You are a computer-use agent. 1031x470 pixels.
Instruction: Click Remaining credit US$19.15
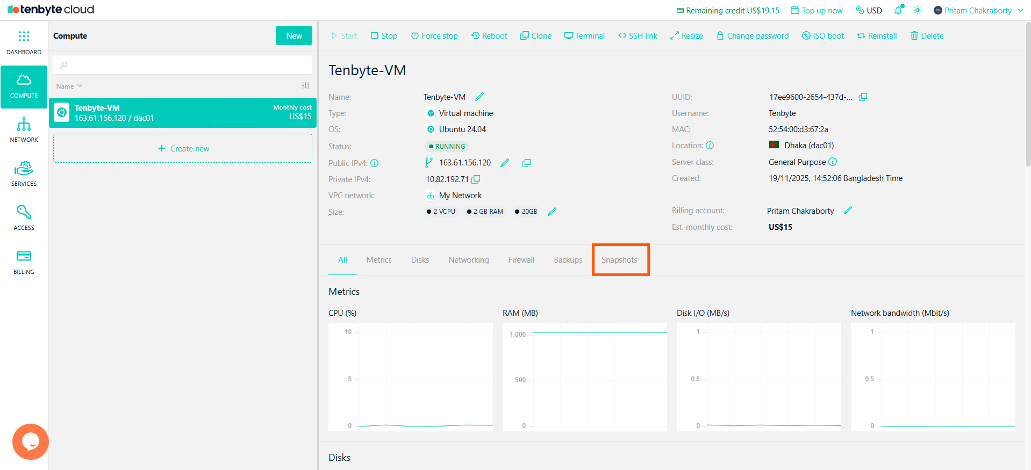728,11
